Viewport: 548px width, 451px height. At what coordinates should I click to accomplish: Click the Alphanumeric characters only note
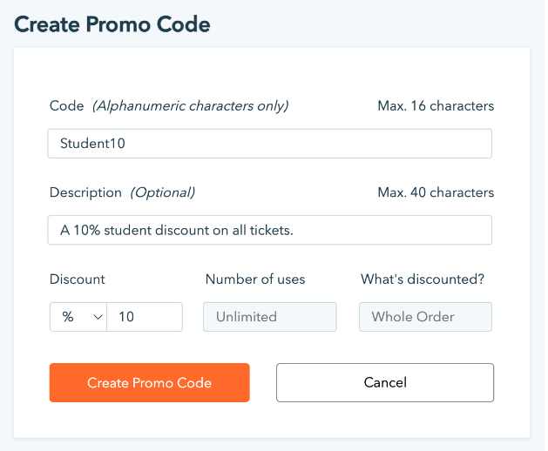coord(191,106)
